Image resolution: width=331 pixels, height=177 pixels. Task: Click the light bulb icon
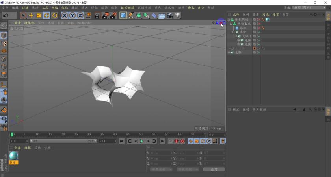[x=177, y=15]
